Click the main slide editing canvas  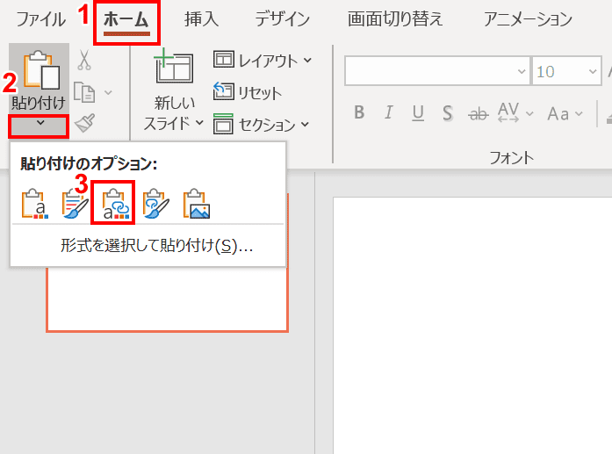coord(472,326)
